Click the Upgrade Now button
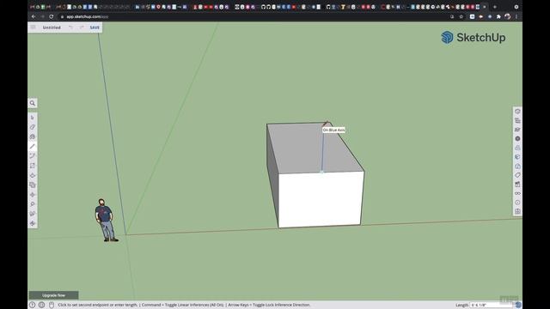550x309 pixels. pyautogui.click(x=53, y=295)
